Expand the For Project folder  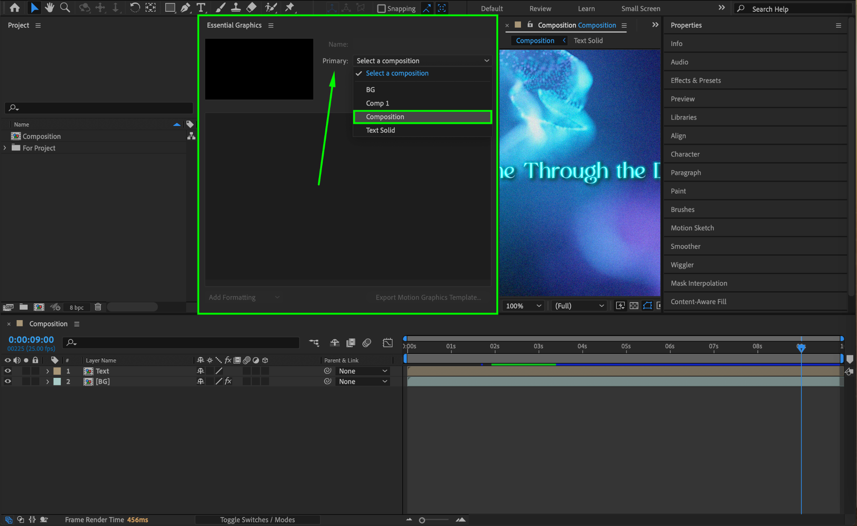click(5, 148)
